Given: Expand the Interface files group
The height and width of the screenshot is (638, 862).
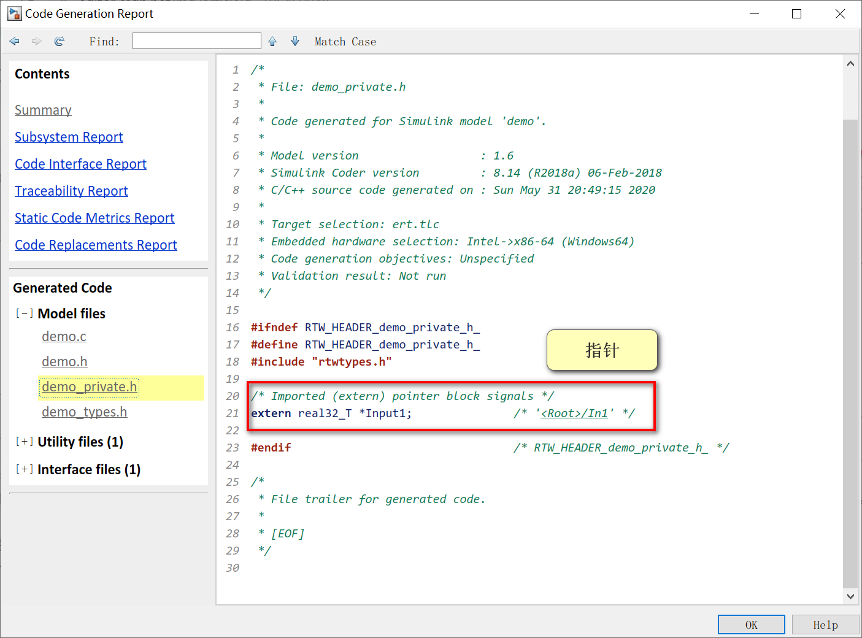Looking at the screenshot, I should click(x=25, y=469).
